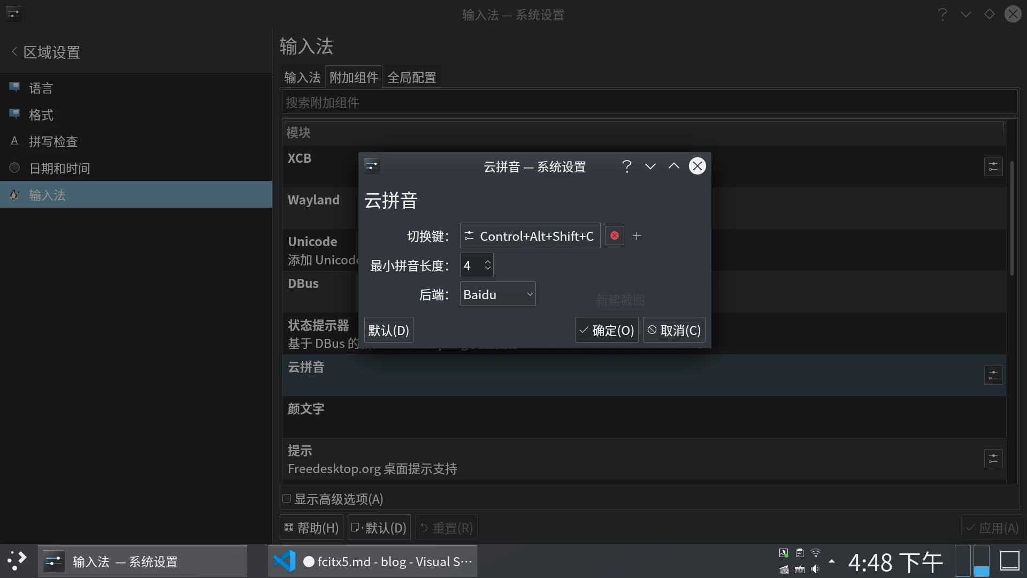Click the Control+Alt+Shift+C shortcut field
1027x578 pixels.
530,235
